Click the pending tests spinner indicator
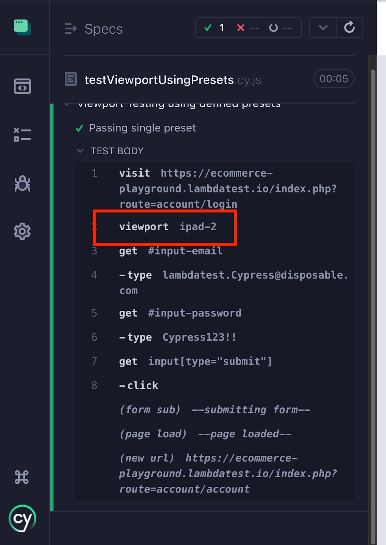Viewport: 386px width, 545px height. (x=280, y=28)
